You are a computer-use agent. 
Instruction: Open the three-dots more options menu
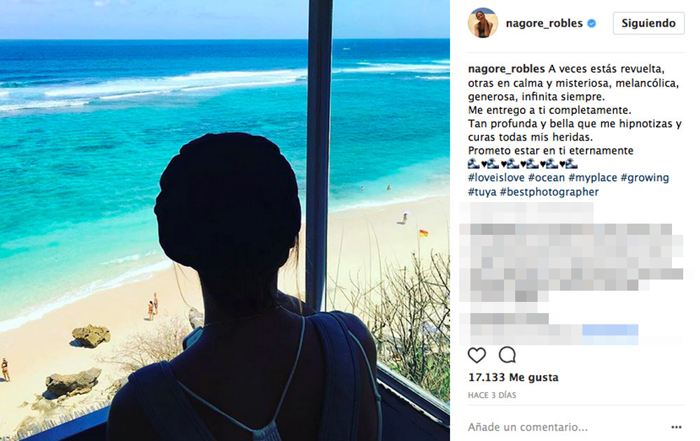(x=676, y=427)
